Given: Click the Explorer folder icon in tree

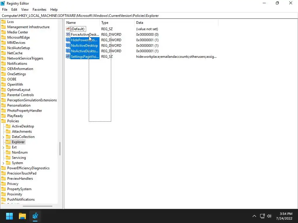Looking at the screenshot, I should click(8, 142).
